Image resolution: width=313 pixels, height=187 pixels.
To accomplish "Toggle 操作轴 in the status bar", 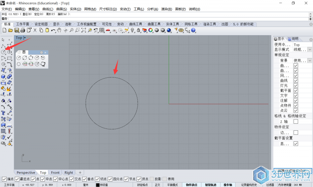I will pos(228,185).
